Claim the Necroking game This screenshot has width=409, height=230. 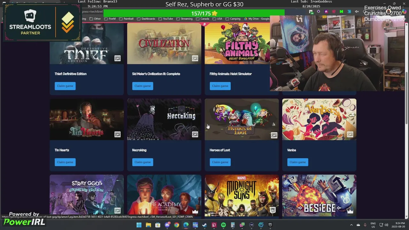point(143,162)
